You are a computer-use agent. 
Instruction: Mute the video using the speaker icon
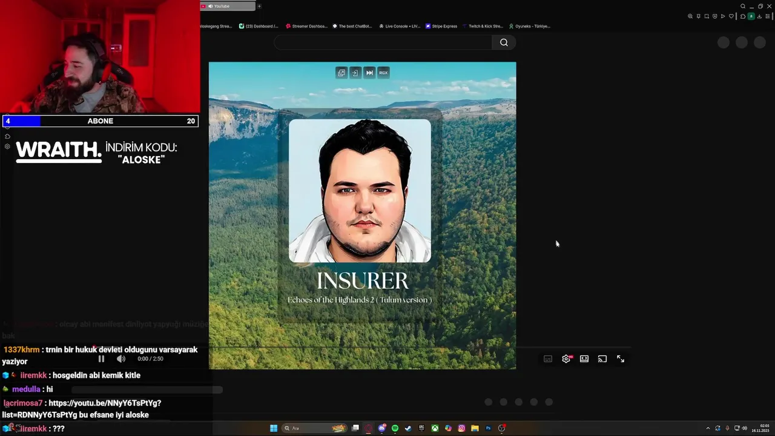coord(121,358)
